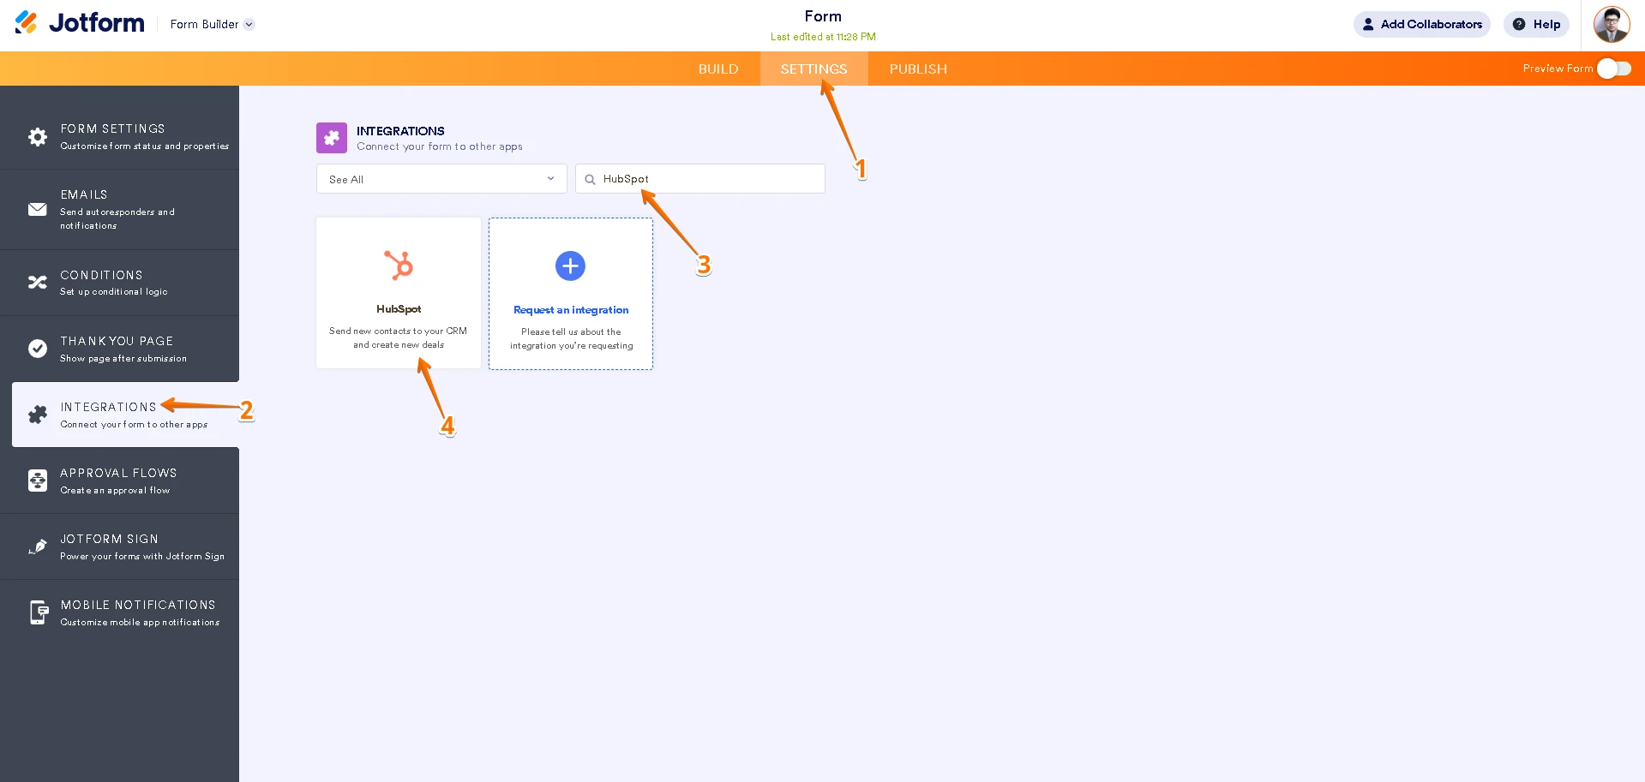
Task: Open the Help menu
Action: click(1536, 24)
